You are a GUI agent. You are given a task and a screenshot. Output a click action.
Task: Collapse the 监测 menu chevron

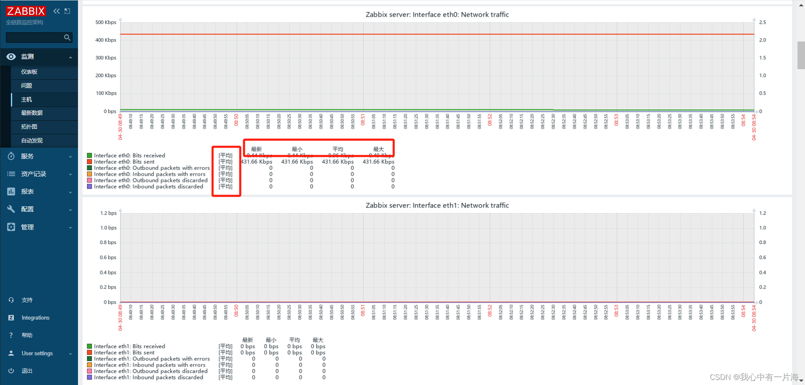(x=70, y=57)
